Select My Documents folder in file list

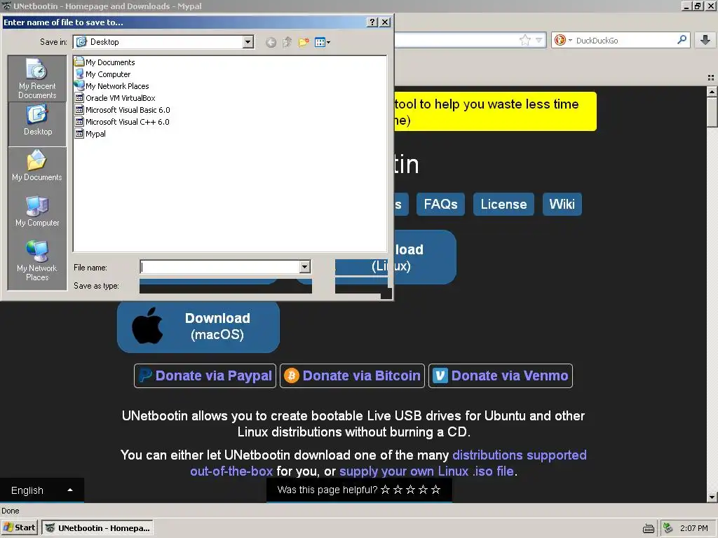tap(105, 62)
